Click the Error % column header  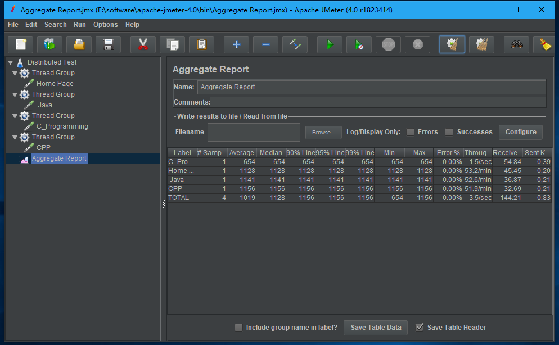pyautogui.click(x=448, y=153)
